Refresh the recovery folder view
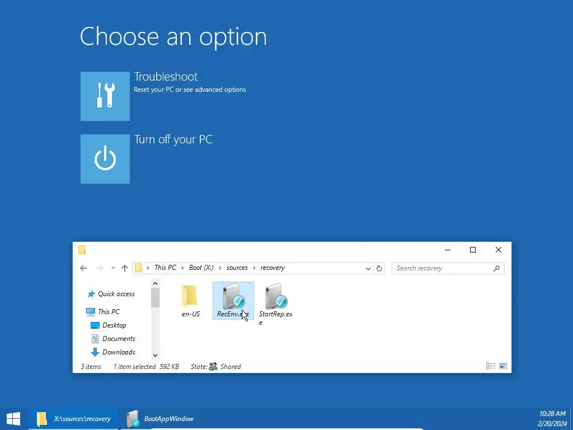This screenshot has height=430, width=573. tap(379, 268)
